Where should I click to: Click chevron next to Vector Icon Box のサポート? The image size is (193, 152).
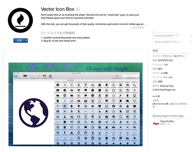pos(191,42)
